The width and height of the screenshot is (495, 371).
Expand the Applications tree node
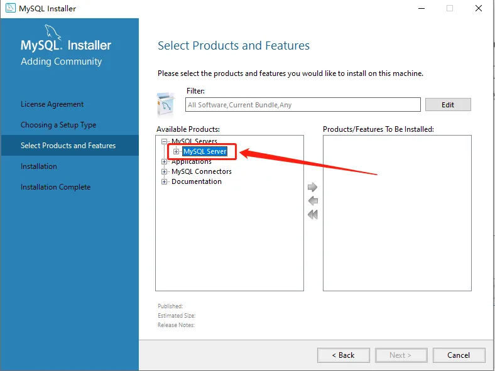(164, 161)
